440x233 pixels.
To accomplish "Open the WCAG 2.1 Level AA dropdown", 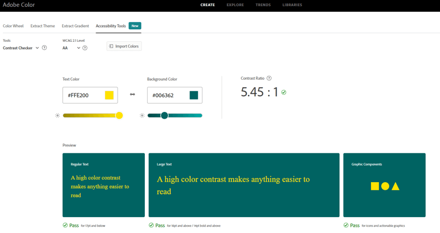I will click(71, 48).
